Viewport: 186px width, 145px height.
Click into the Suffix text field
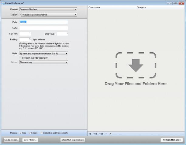click(x=44, y=28)
